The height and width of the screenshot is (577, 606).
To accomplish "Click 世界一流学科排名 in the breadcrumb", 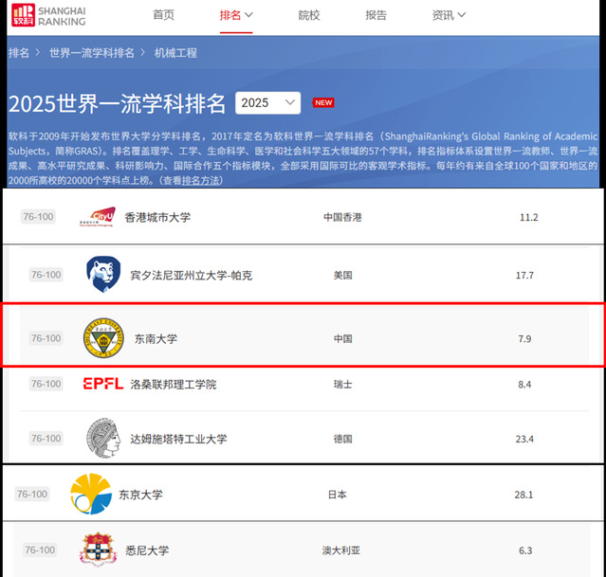I will point(92,53).
